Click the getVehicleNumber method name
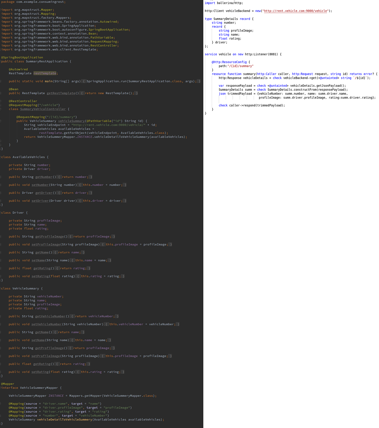This screenshot has height=428, width=379. [x=50, y=316]
